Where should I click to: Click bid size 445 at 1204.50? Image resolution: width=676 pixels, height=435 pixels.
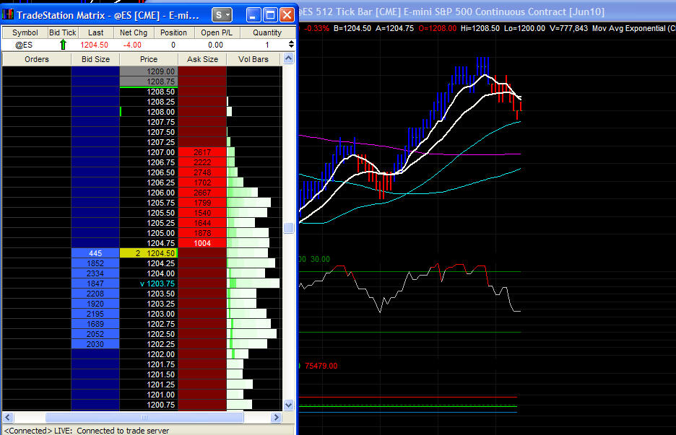click(x=95, y=253)
